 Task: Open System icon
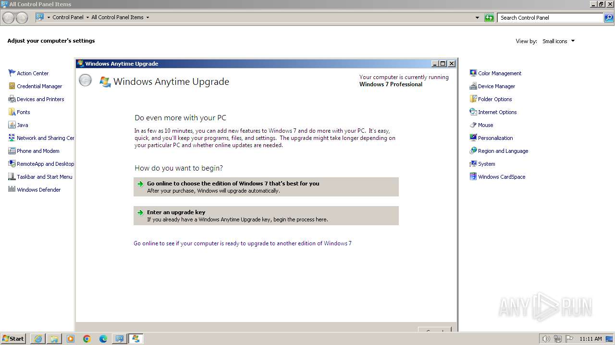[473, 163]
